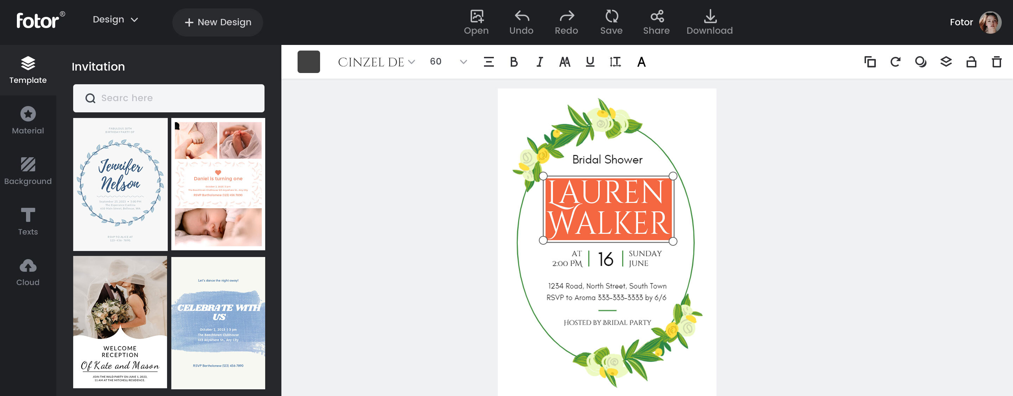Expand the Design menu dropdown
1013x396 pixels.
(115, 20)
